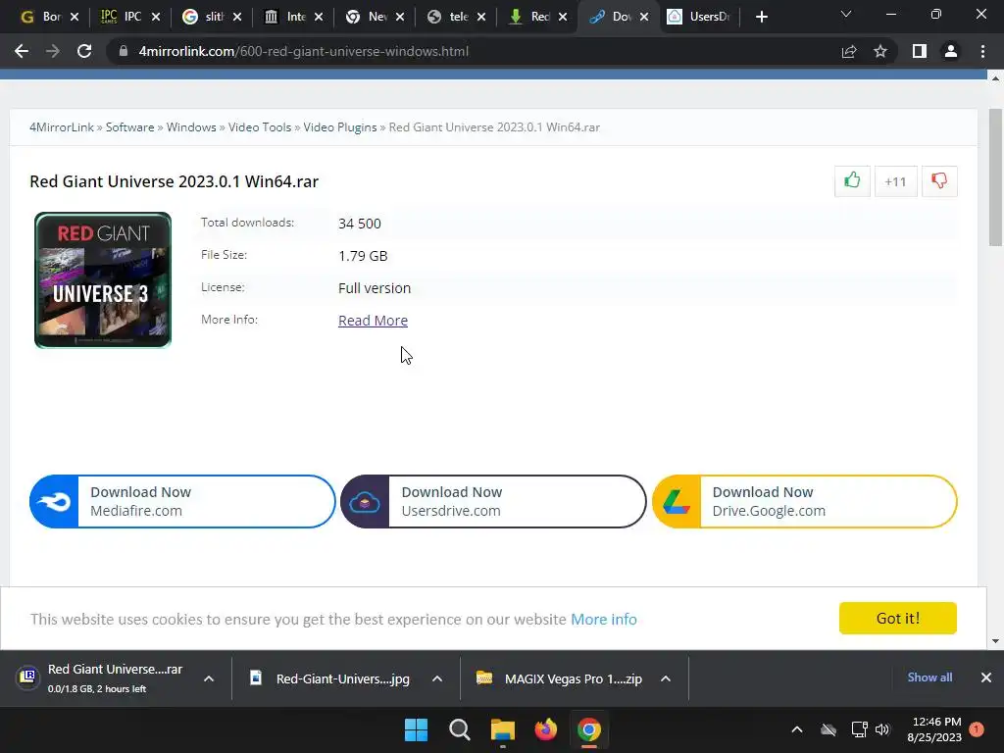Open the 4MirrorLink breadcrumb link

pos(62,126)
